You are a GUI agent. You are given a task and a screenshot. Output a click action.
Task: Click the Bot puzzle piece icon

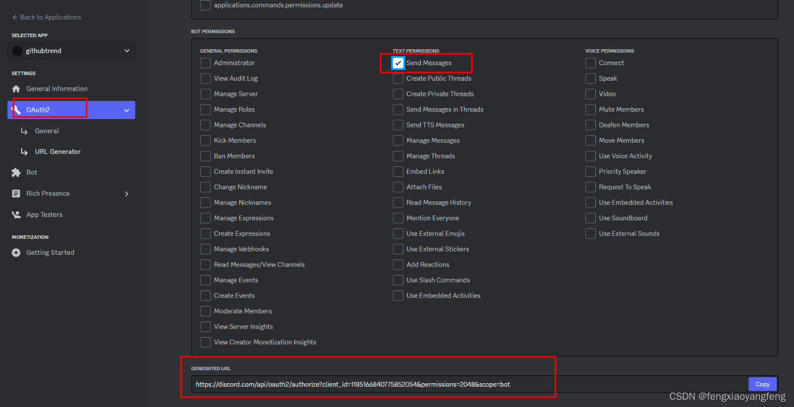coord(16,172)
